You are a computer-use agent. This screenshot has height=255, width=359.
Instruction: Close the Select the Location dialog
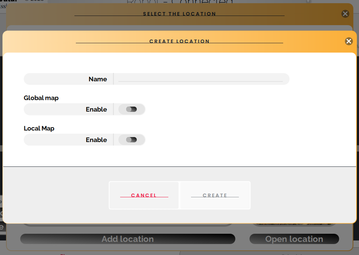click(345, 14)
